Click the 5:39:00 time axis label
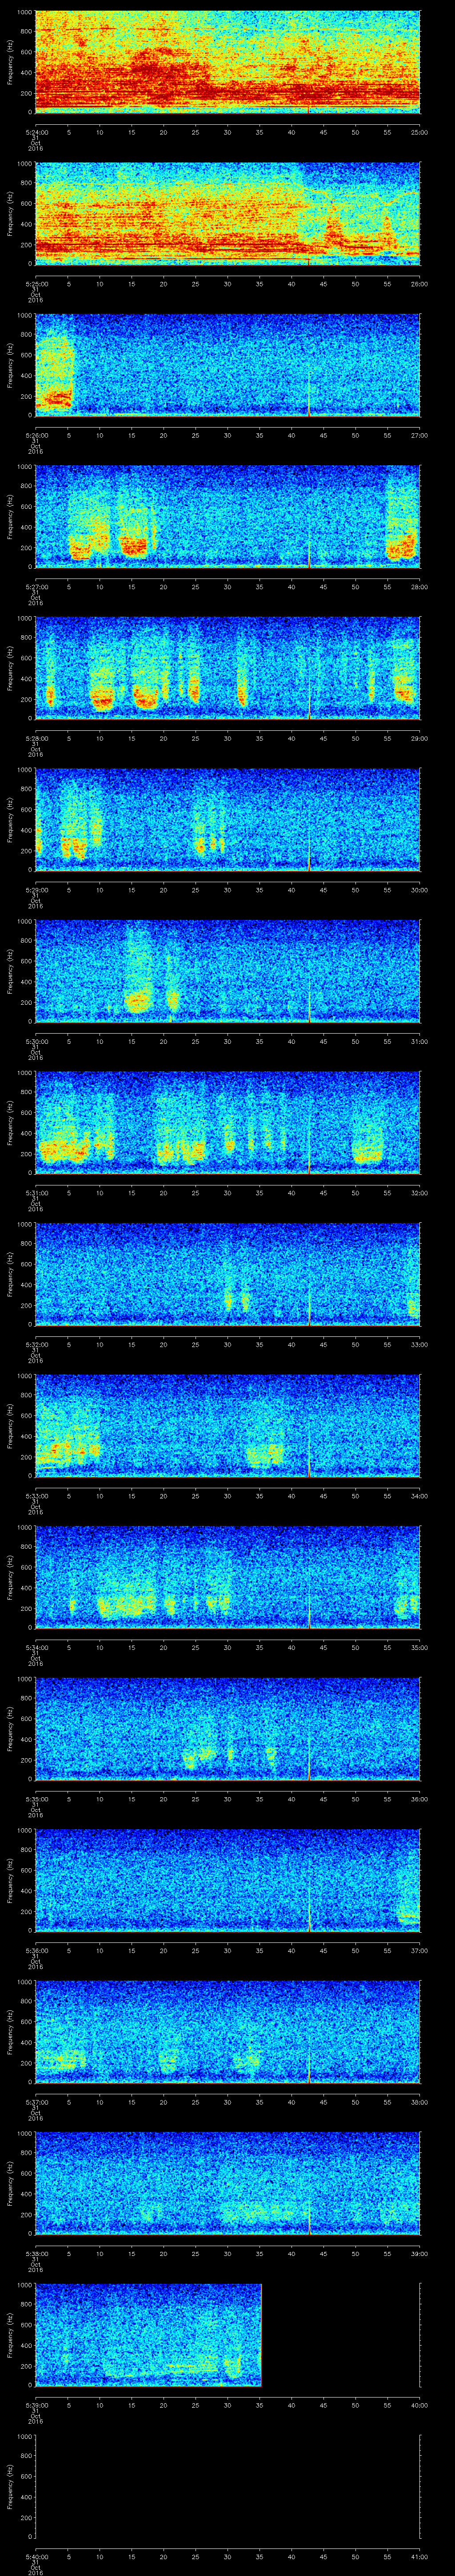Viewport: 455px width, 2576px height. [x=36, y=2404]
